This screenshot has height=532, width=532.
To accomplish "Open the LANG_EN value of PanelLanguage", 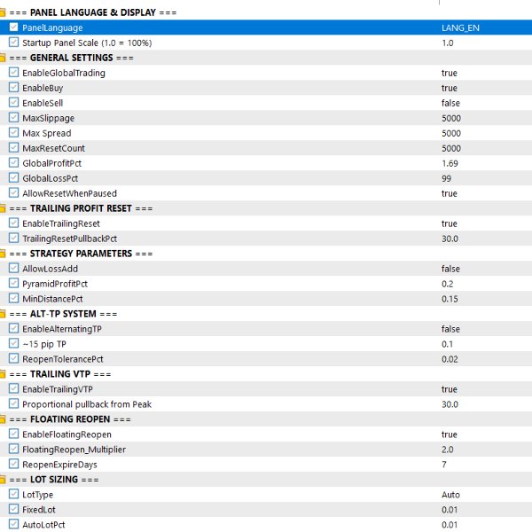I will click(460, 27).
